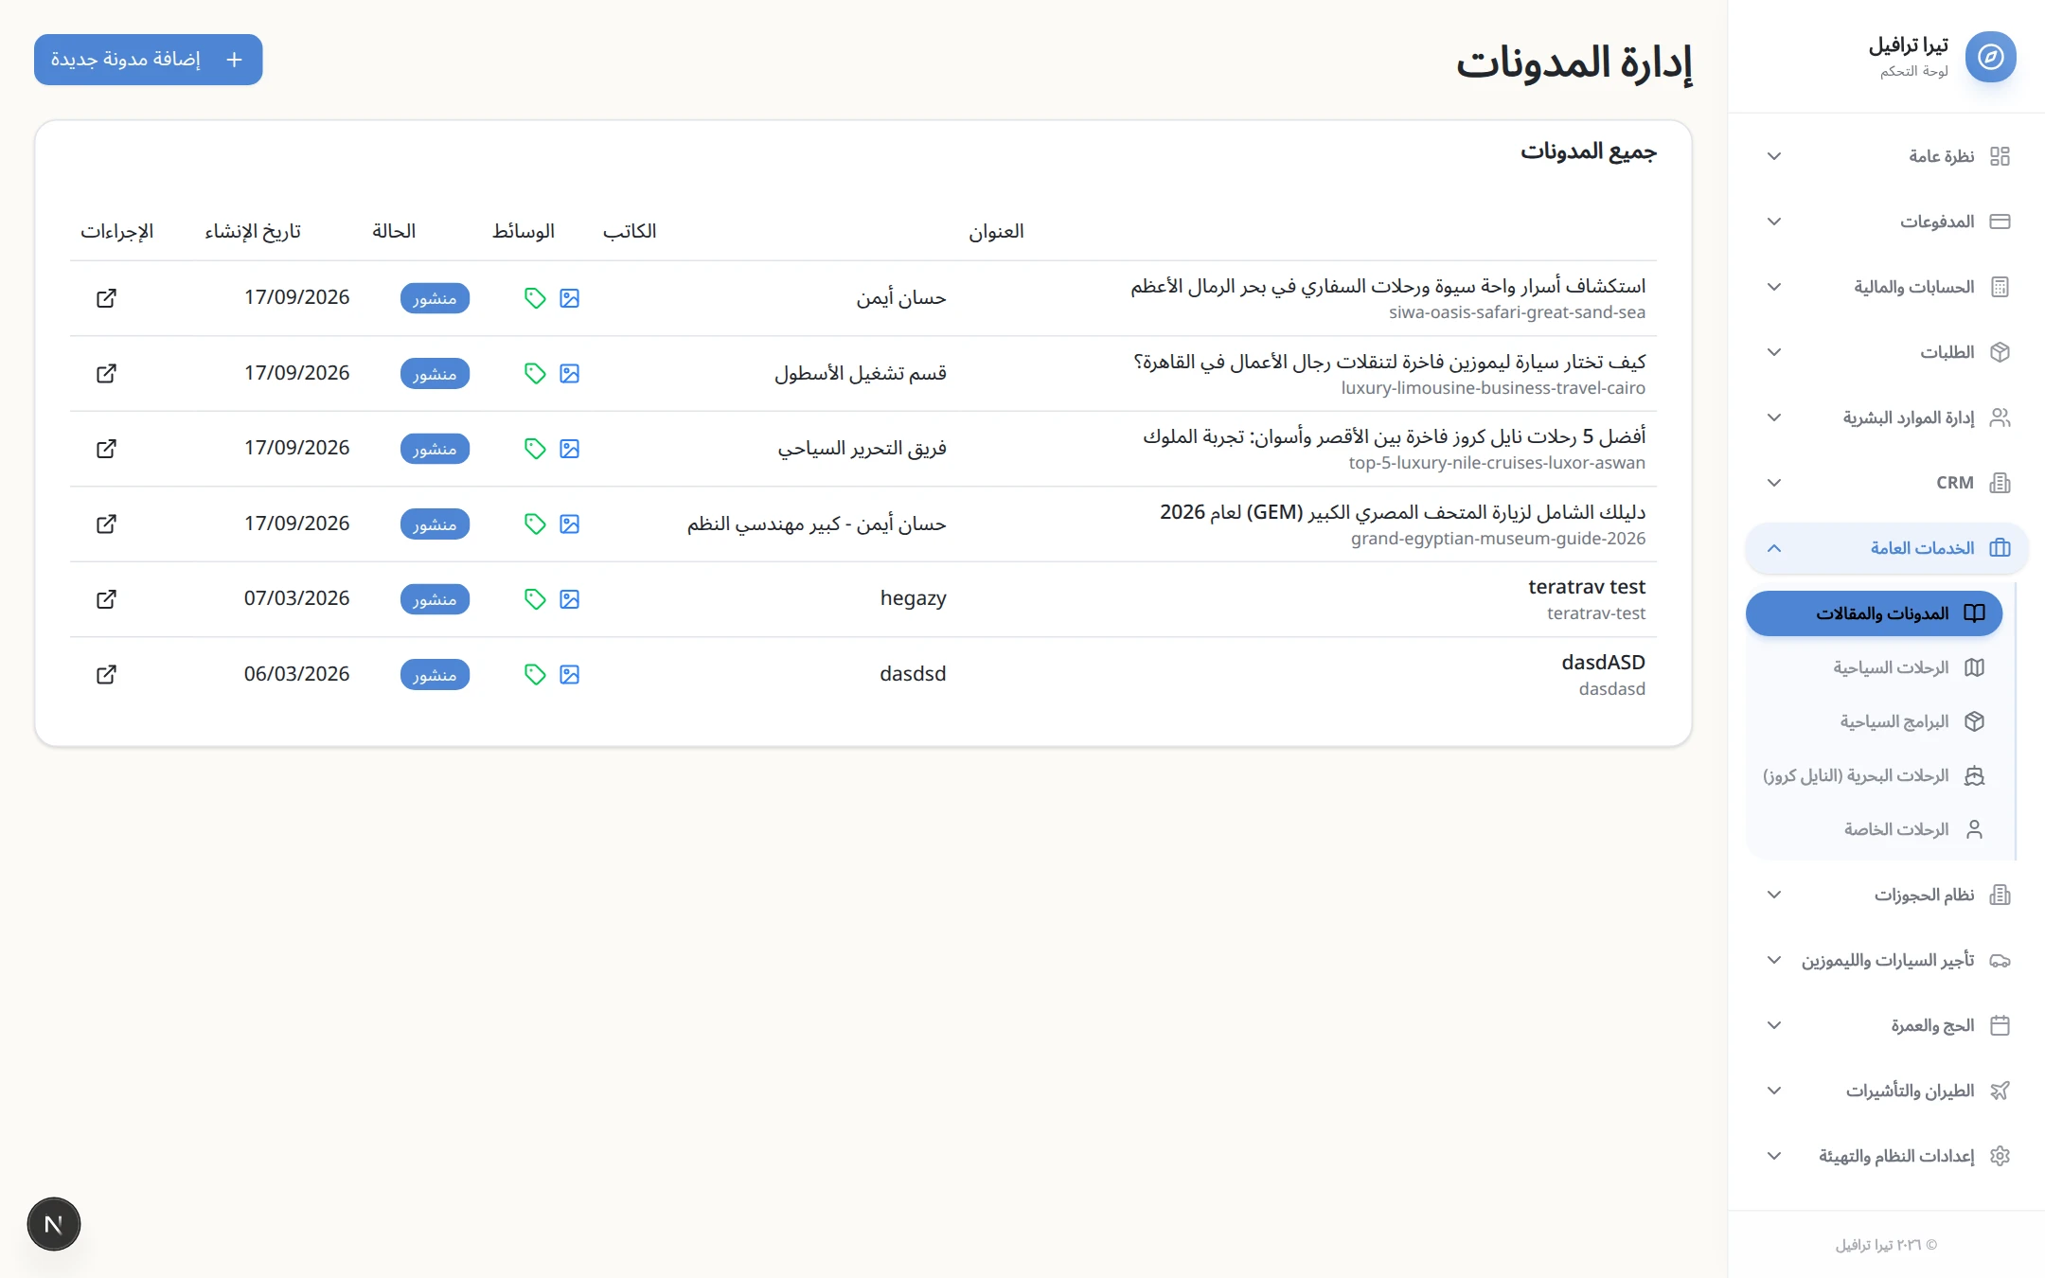
Task: Expand الحسابات والمالية sidebar section
Action: 1887,287
